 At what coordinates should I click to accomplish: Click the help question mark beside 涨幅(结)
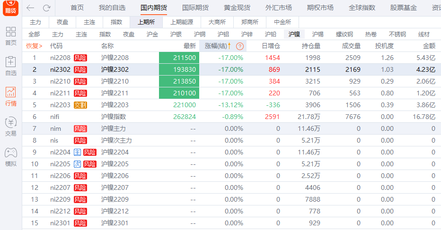pyautogui.click(x=240, y=46)
